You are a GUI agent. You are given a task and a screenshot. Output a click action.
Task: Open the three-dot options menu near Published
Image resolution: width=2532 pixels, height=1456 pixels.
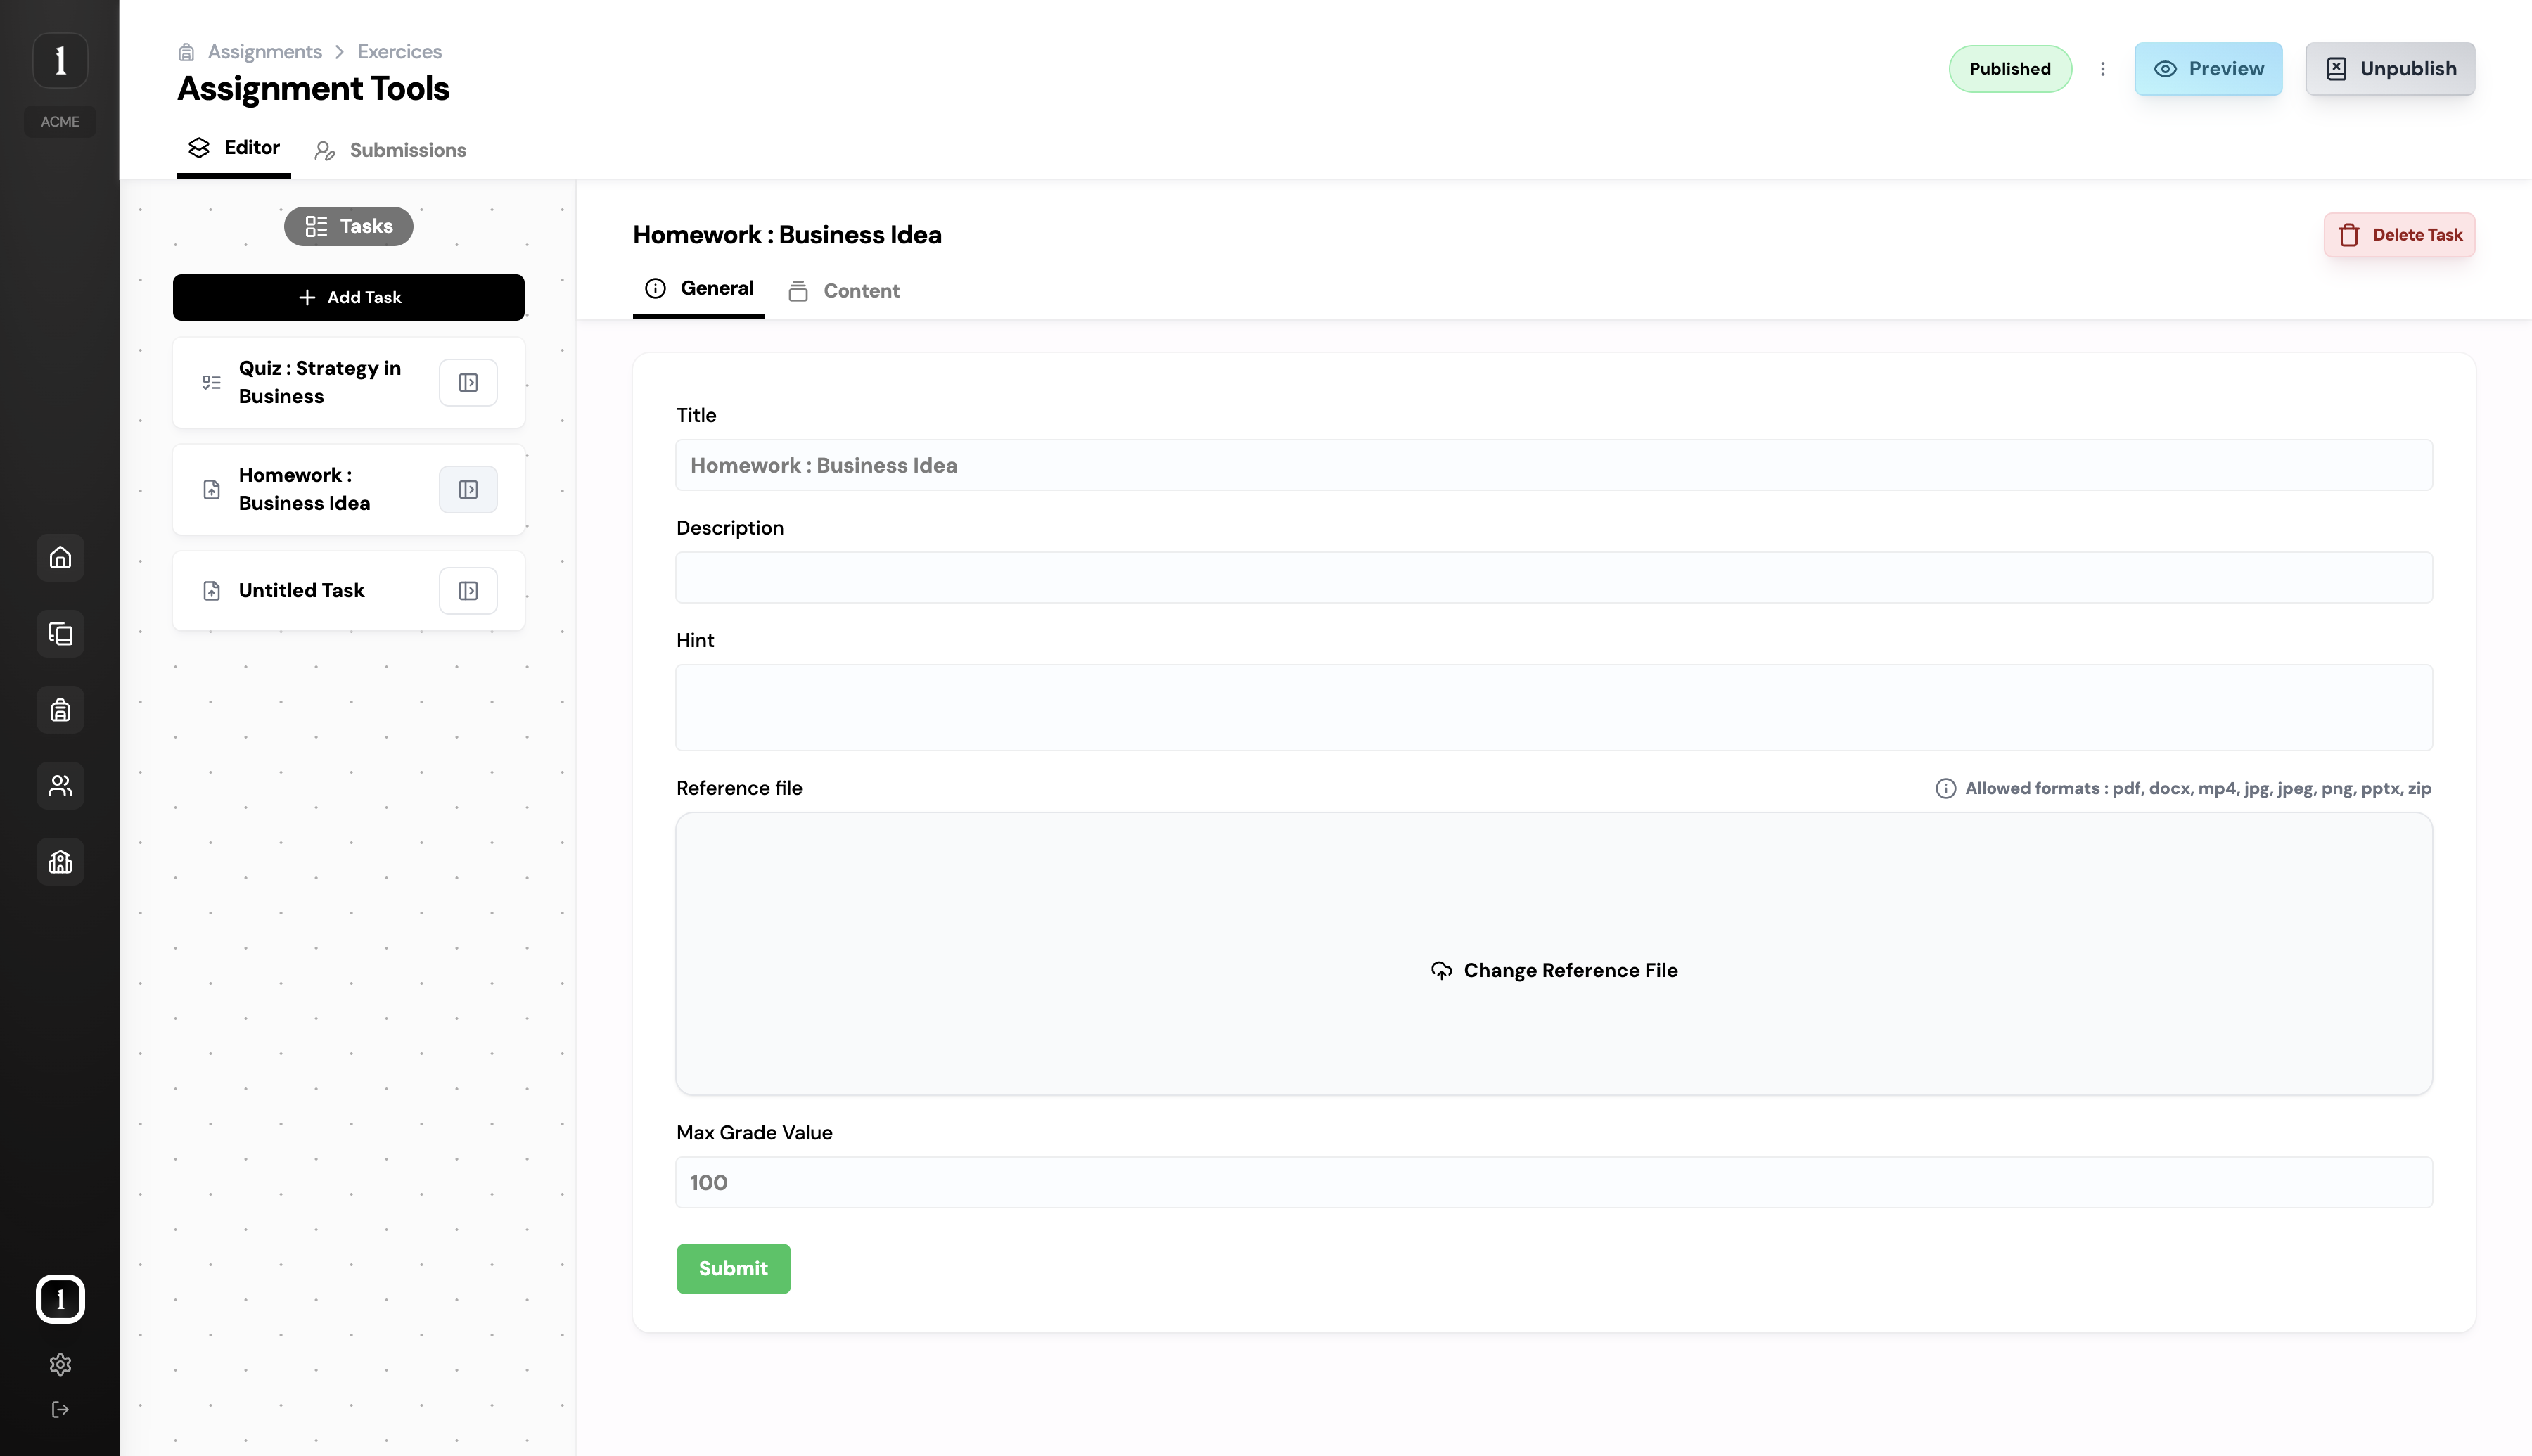[2102, 69]
